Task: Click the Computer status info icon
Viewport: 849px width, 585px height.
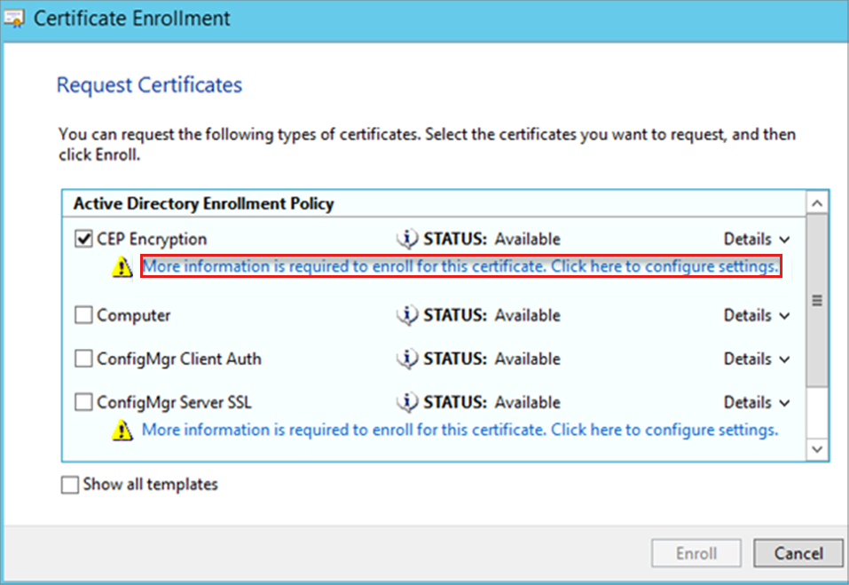Action: pos(407,315)
